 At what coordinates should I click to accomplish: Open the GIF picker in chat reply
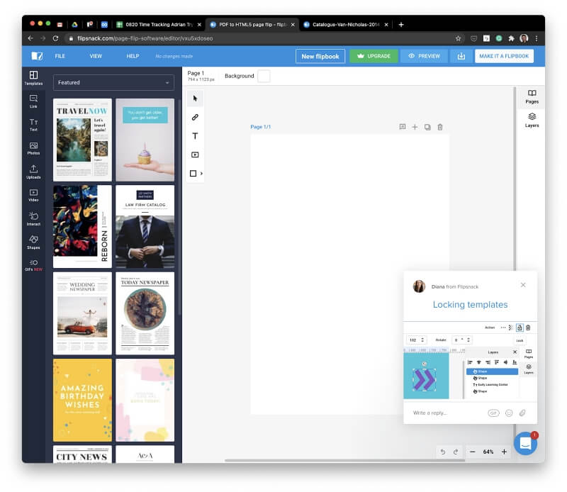[x=493, y=413]
